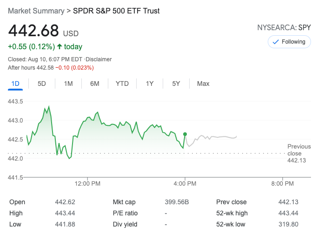The width and height of the screenshot is (324, 233).
Task: Click the Disclaimer link
Action: pyautogui.click(x=98, y=59)
